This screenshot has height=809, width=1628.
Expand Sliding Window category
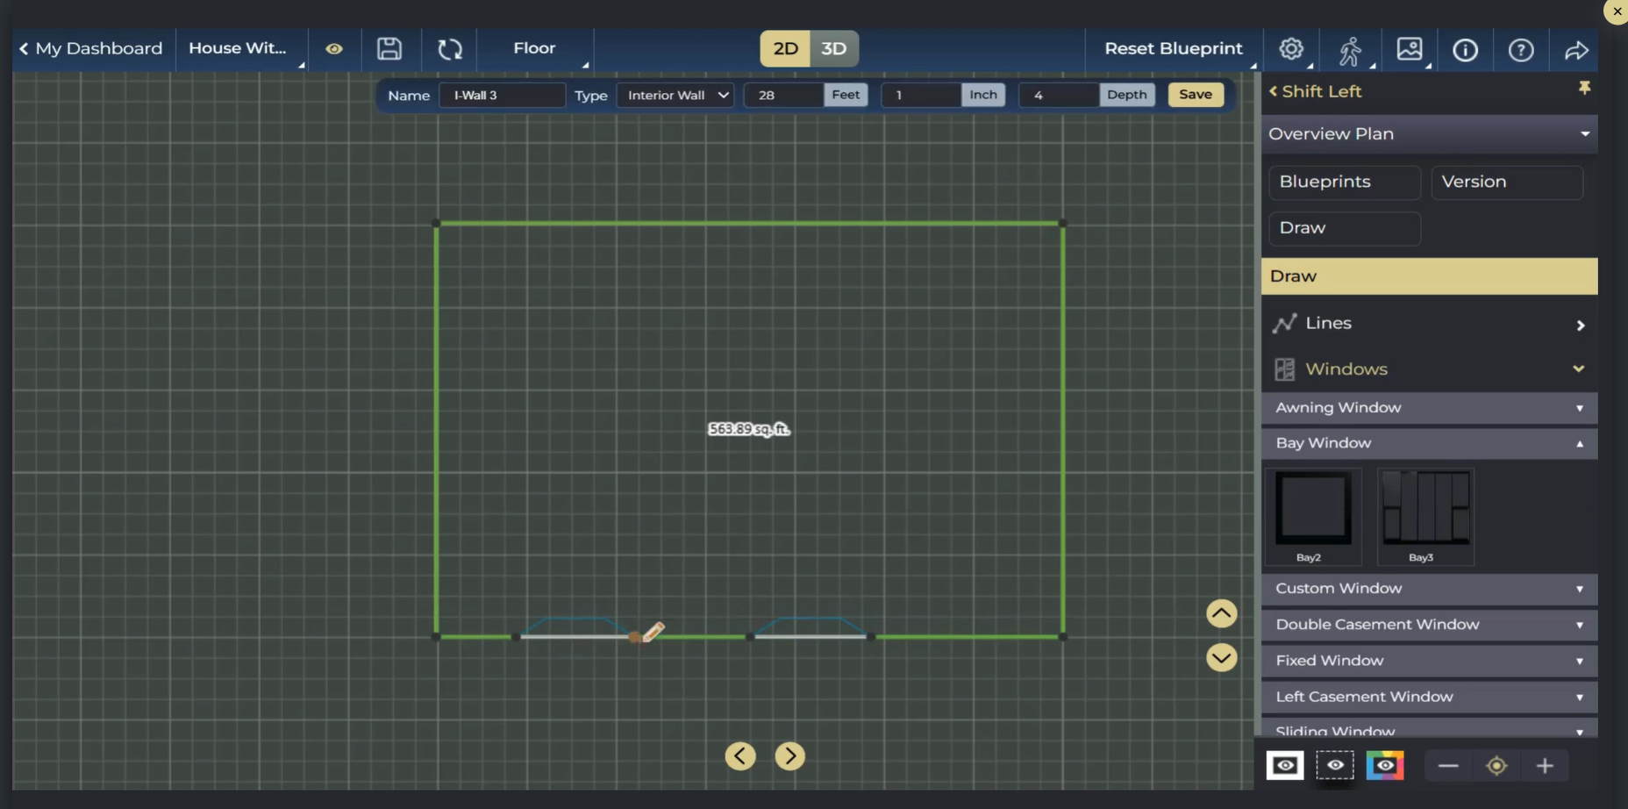pos(1429,728)
